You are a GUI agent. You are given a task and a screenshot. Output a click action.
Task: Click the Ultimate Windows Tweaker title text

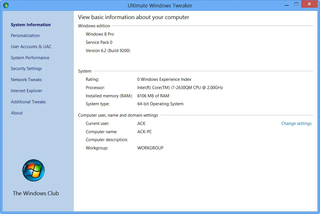[160, 5]
